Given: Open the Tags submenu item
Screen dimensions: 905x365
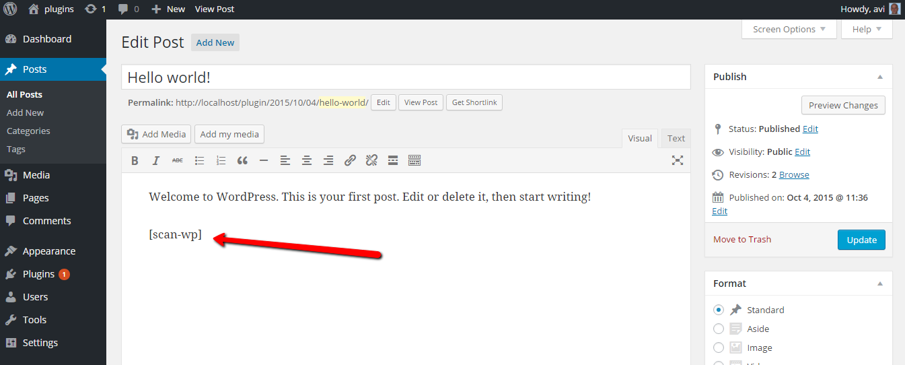Looking at the screenshot, I should point(16,150).
